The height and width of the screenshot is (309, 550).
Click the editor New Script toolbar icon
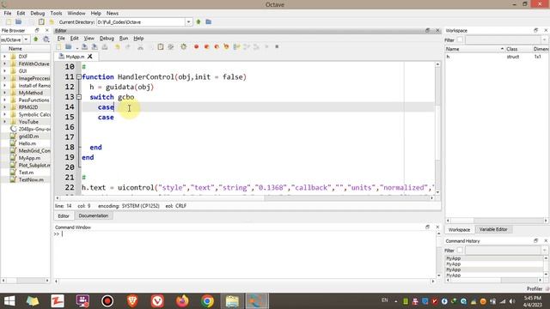[x=58, y=46]
